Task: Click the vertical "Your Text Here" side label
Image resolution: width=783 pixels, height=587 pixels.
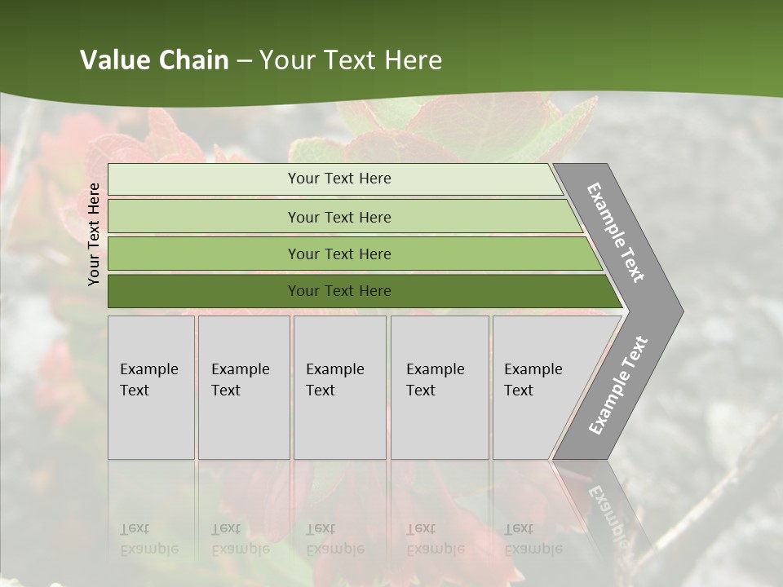Action: pos(95,234)
